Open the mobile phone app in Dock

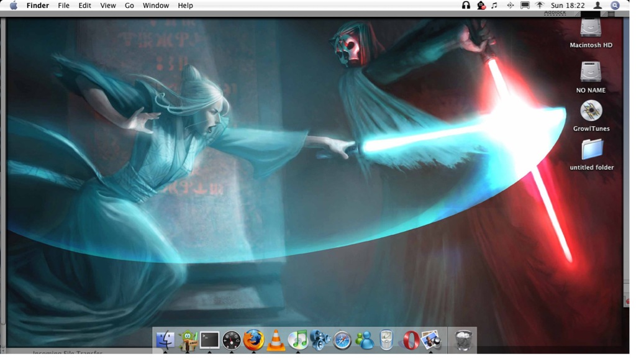pyautogui.click(x=386, y=340)
